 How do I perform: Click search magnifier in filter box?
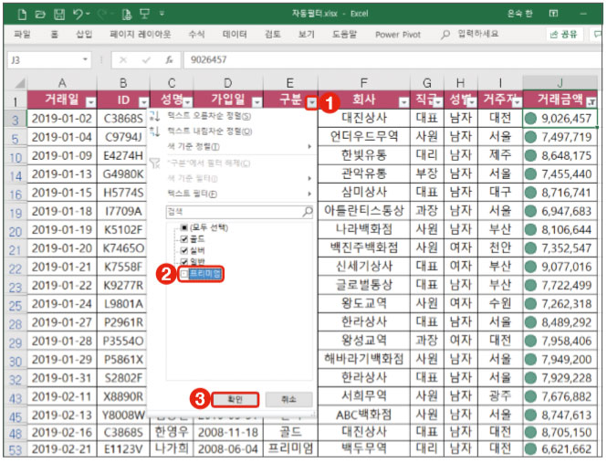pos(307,212)
